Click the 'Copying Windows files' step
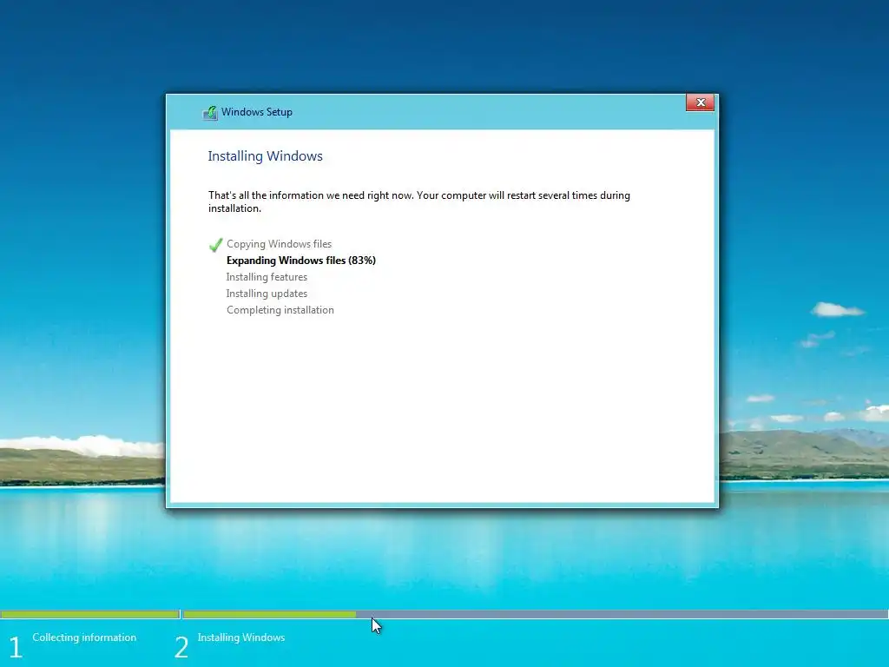 pyautogui.click(x=279, y=244)
